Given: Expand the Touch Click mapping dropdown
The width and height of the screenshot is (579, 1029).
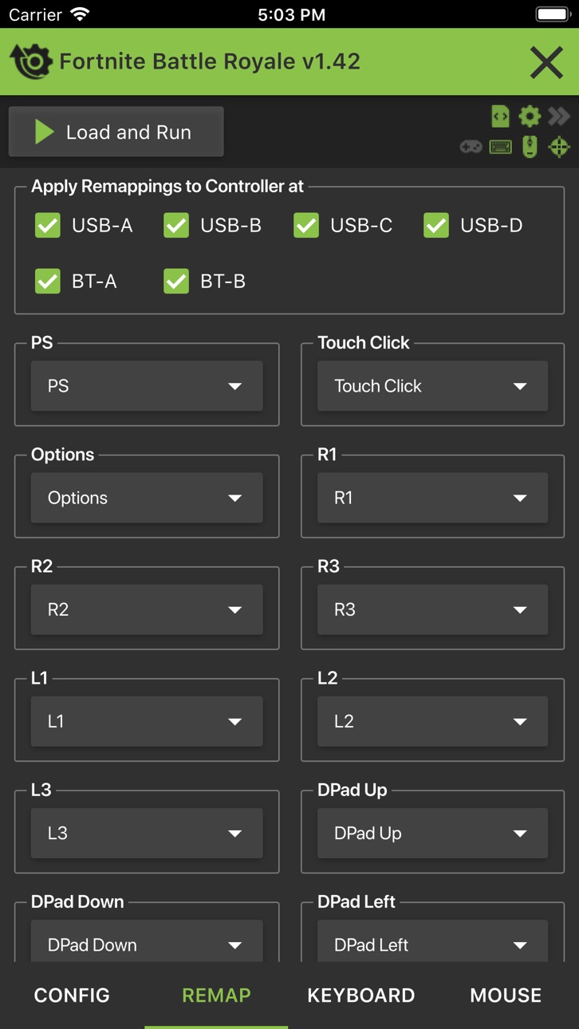Looking at the screenshot, I should (x=432, y=386).
